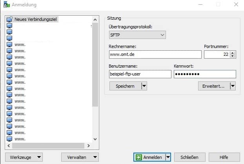Expand the arrow next to Speichern
This screenshot has height=164, width=244.
(x=144, y=86)
